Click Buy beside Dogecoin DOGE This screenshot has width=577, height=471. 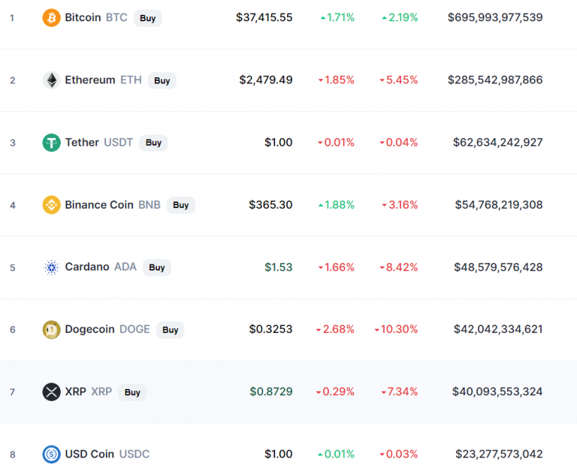pyautogui.click(x=171, y=330)
